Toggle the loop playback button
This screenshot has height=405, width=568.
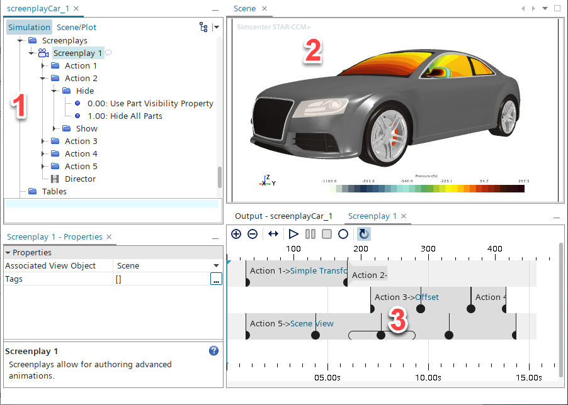coord(364,234)
